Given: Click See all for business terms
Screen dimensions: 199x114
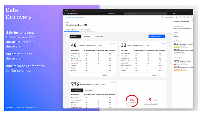Looking at the screenshot, I should click(113, 44).
